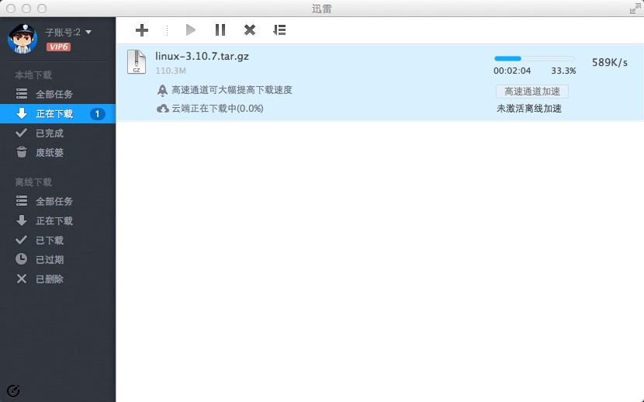Open the 已过期 expired list
644x402 pixels.
(58, 259)
